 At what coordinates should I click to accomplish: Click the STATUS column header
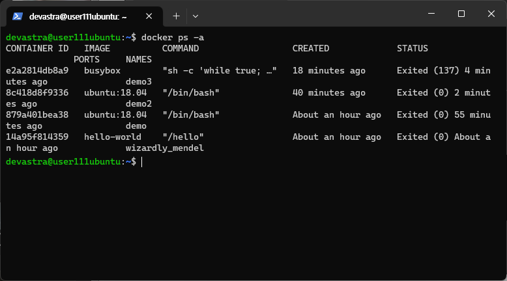click(x=413, y=48)
